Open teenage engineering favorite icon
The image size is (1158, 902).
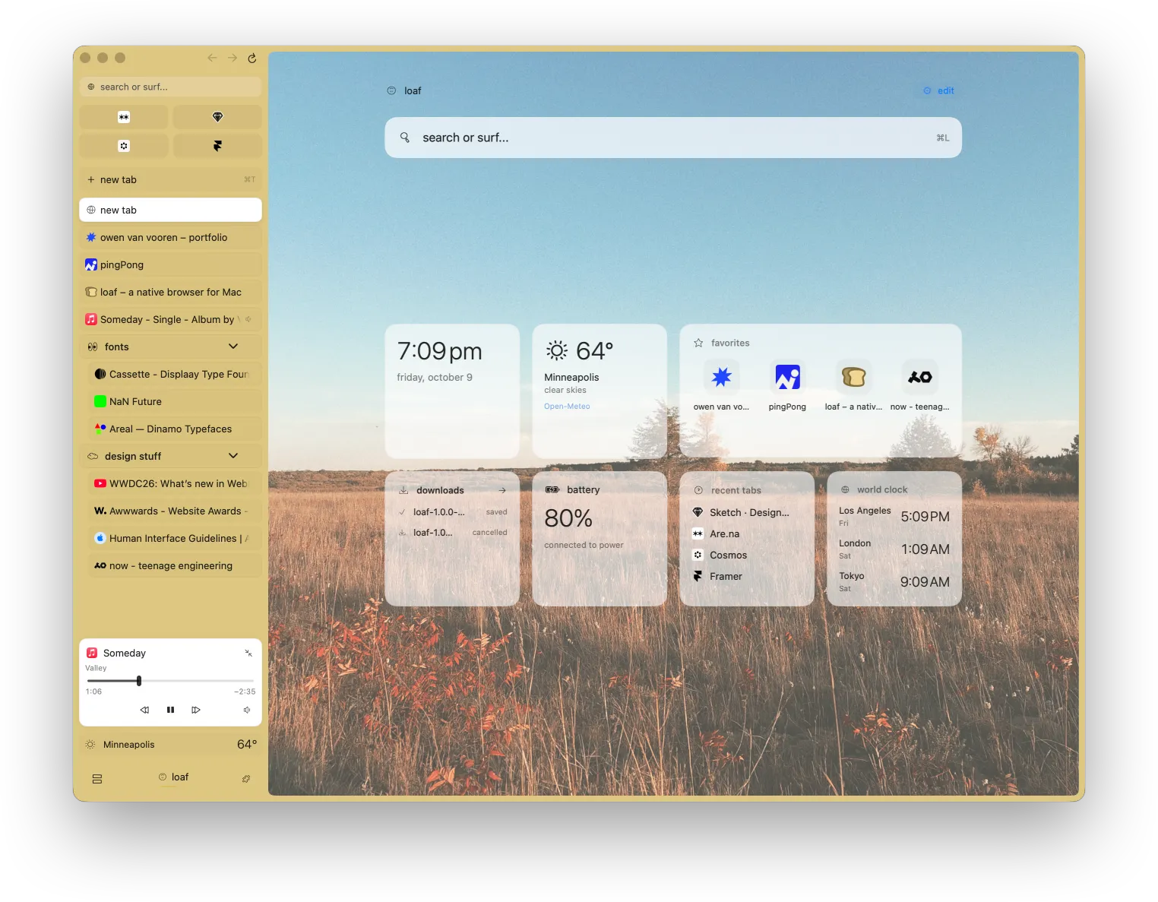click(x=919, y=377)
